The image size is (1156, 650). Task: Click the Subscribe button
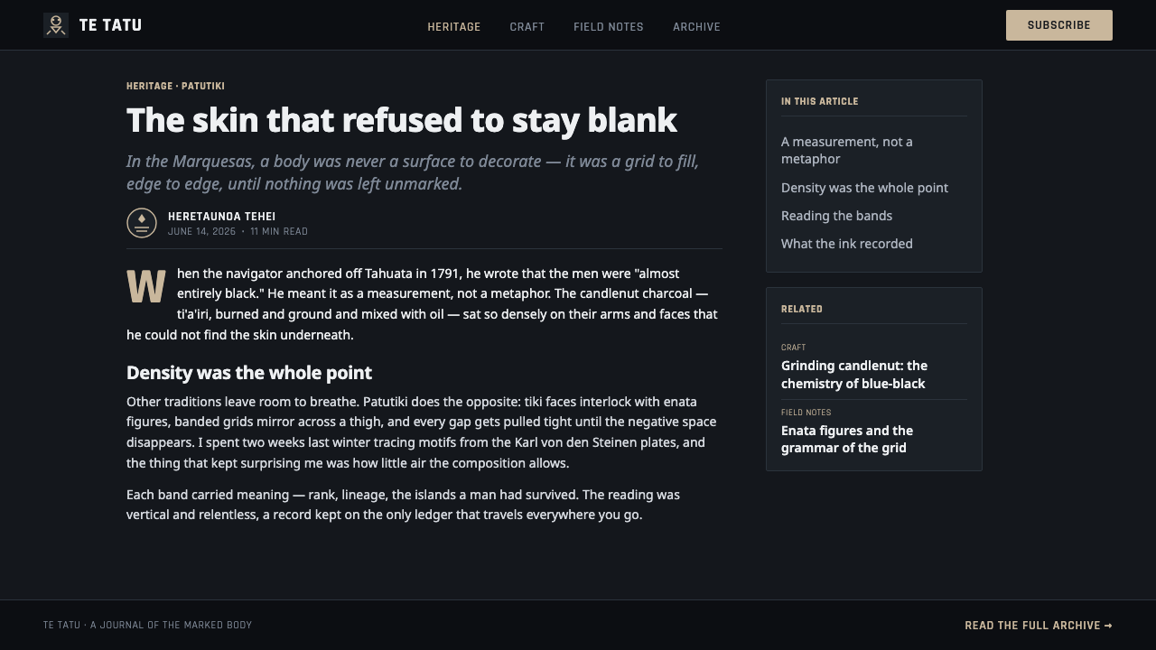(1059, 25)
